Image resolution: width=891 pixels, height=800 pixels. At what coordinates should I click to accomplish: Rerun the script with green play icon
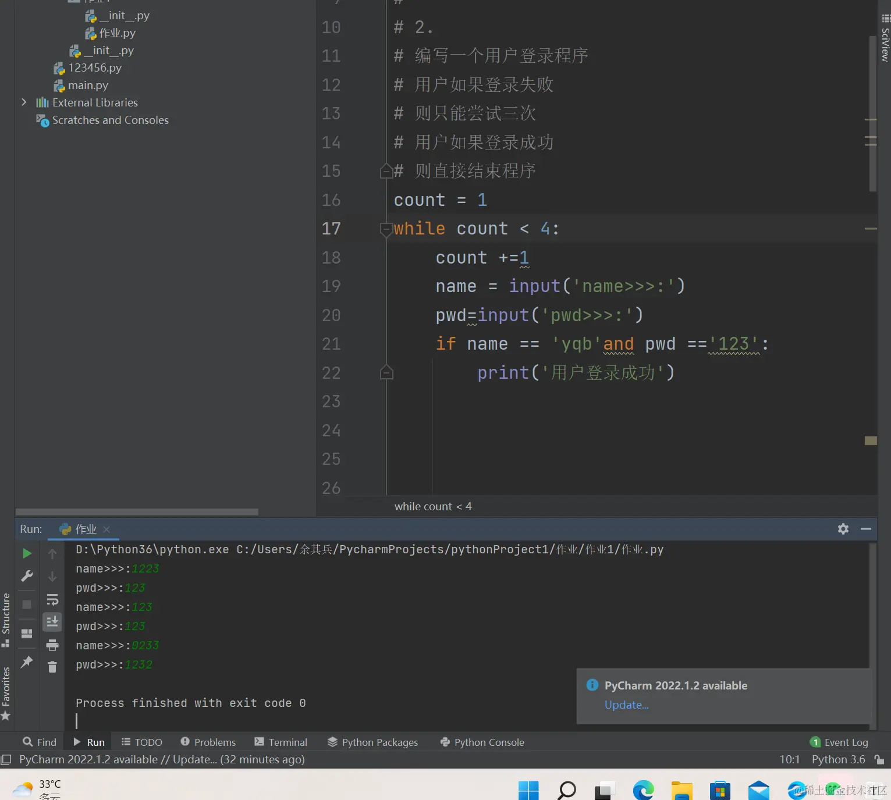27,553
